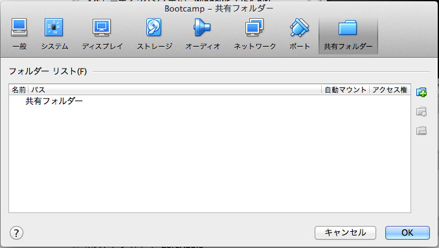This screenshot has width=439, height=248.
Task: Click the 自動マウント column header
Action: click(346, 90)
